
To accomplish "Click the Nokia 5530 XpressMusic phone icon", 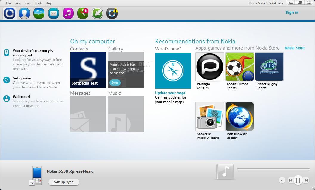I will coord(36,175).
